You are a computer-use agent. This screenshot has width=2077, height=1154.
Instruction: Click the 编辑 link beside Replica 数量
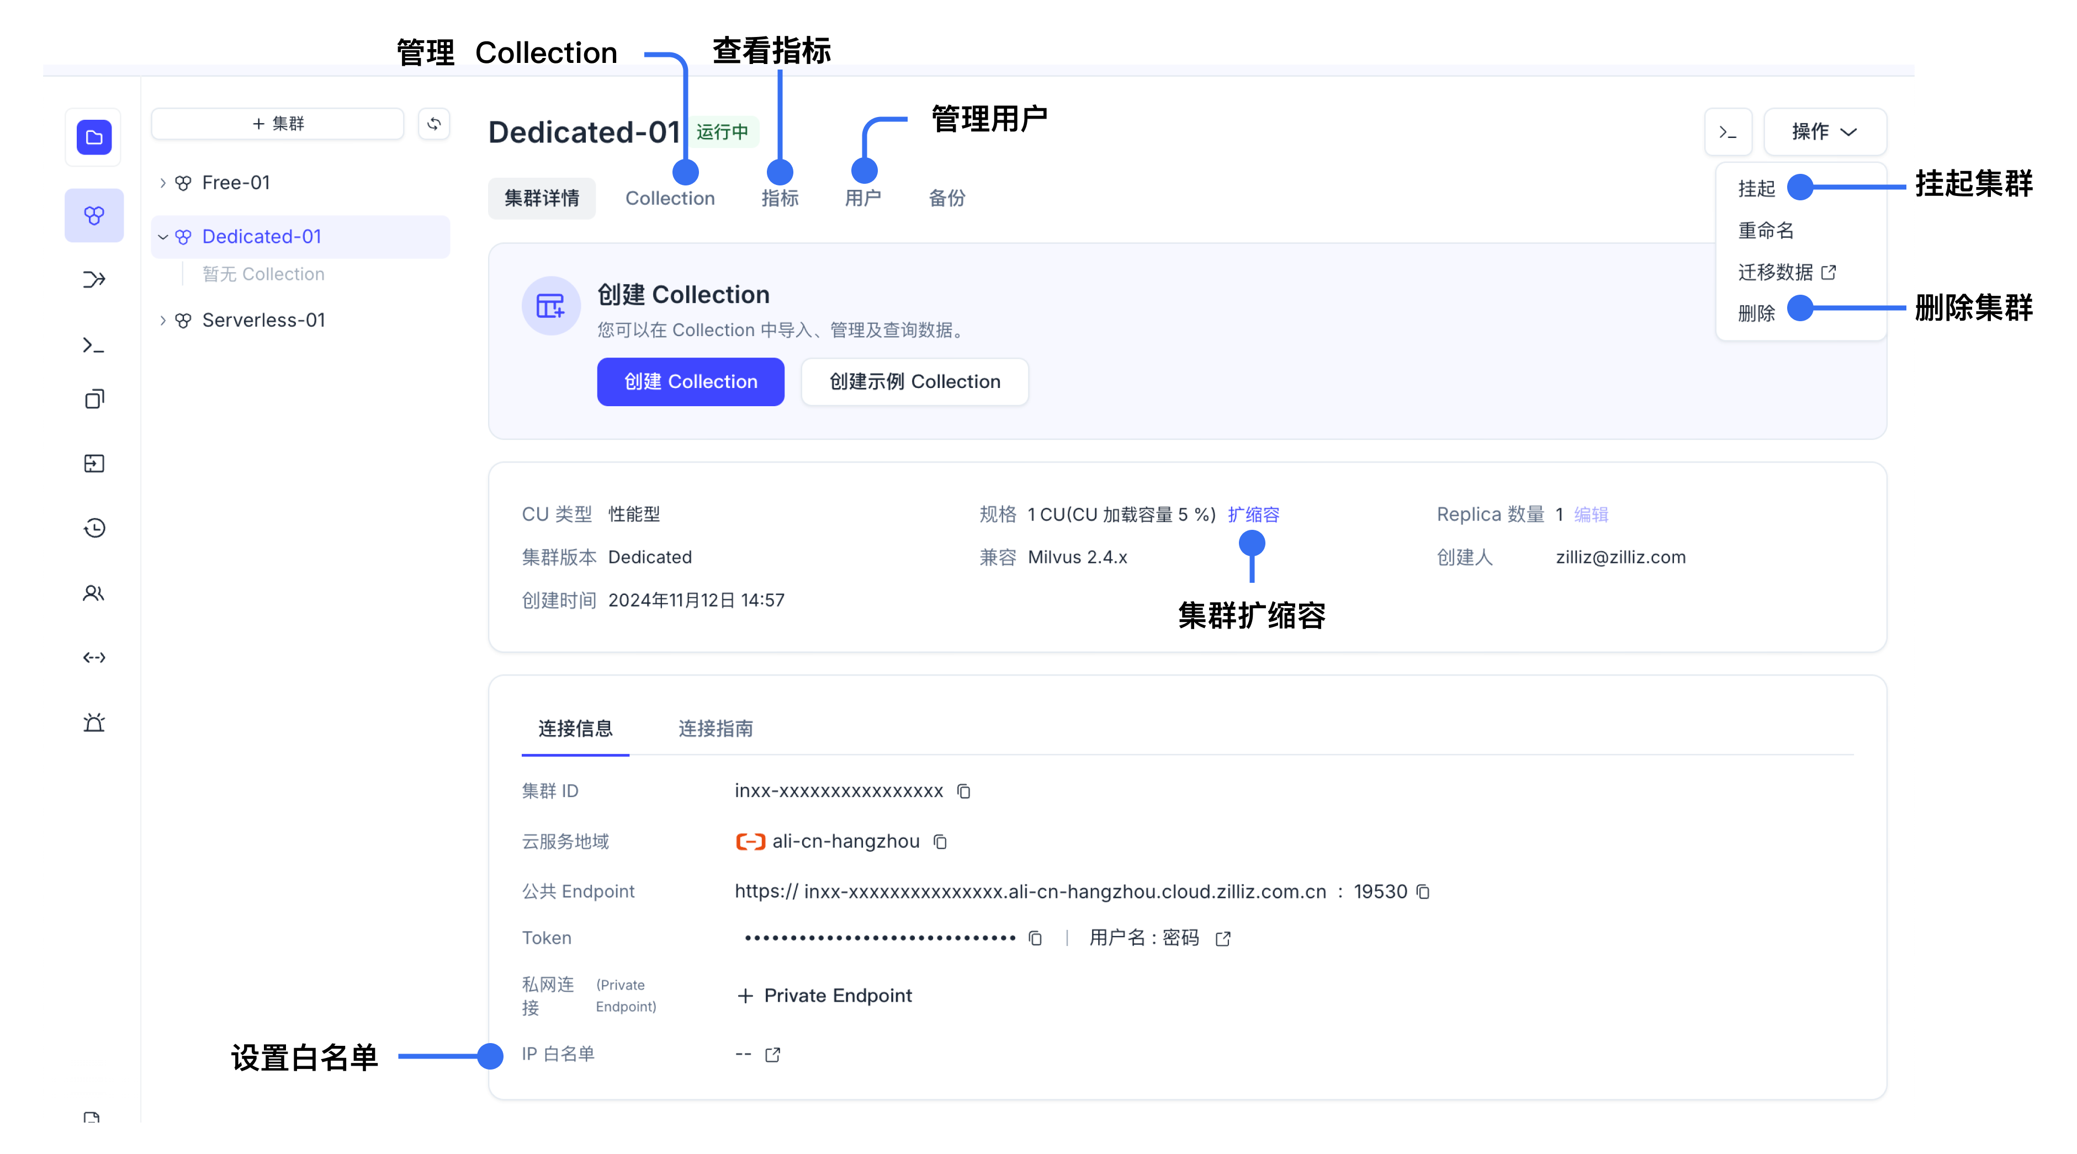coord(1591,515)
